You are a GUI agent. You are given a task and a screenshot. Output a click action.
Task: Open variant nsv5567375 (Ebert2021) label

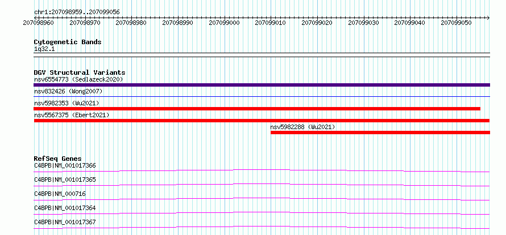[x=72, y=115]
